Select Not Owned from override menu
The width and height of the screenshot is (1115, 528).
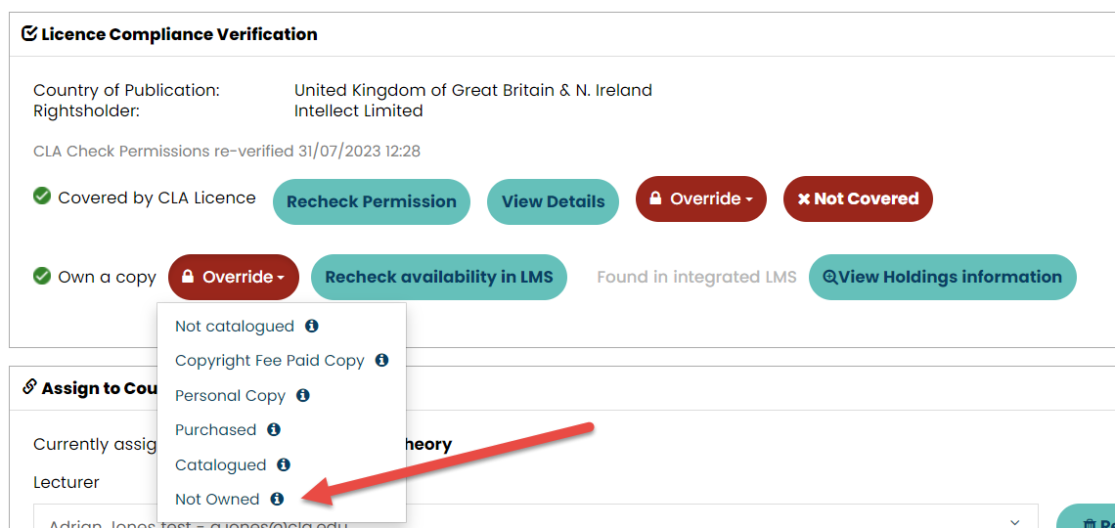tap(217, 500)
